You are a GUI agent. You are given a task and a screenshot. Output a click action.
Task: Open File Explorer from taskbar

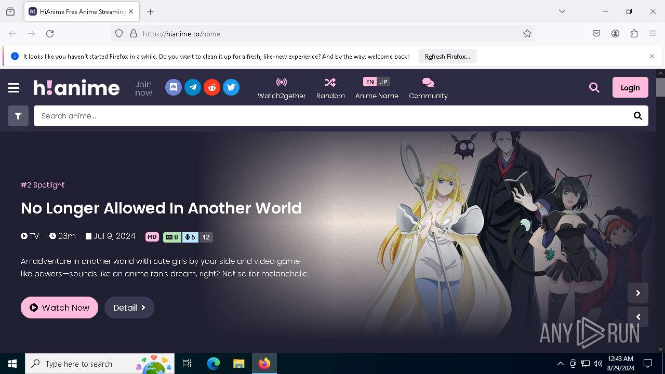pyautogui.click(x=238, y=364)
